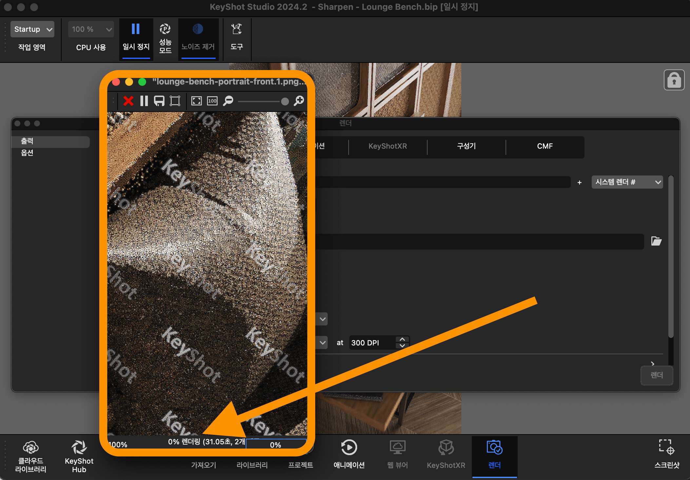The image size is (690, 480).
Task: Switch to the KeyShotXR tab
Action: [388, 146]
